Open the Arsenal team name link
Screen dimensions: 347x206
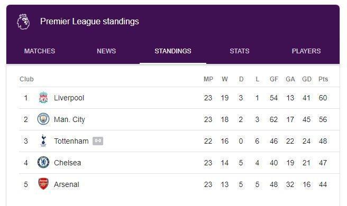[67, 184]
